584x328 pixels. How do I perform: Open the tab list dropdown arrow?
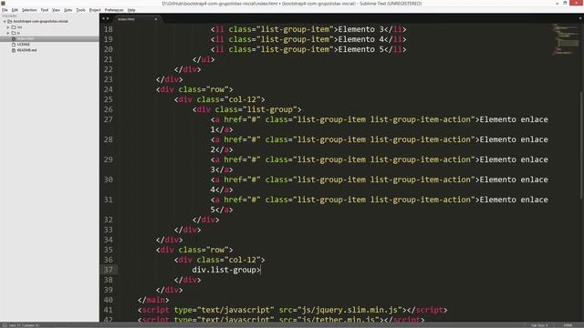coord(580,18)
